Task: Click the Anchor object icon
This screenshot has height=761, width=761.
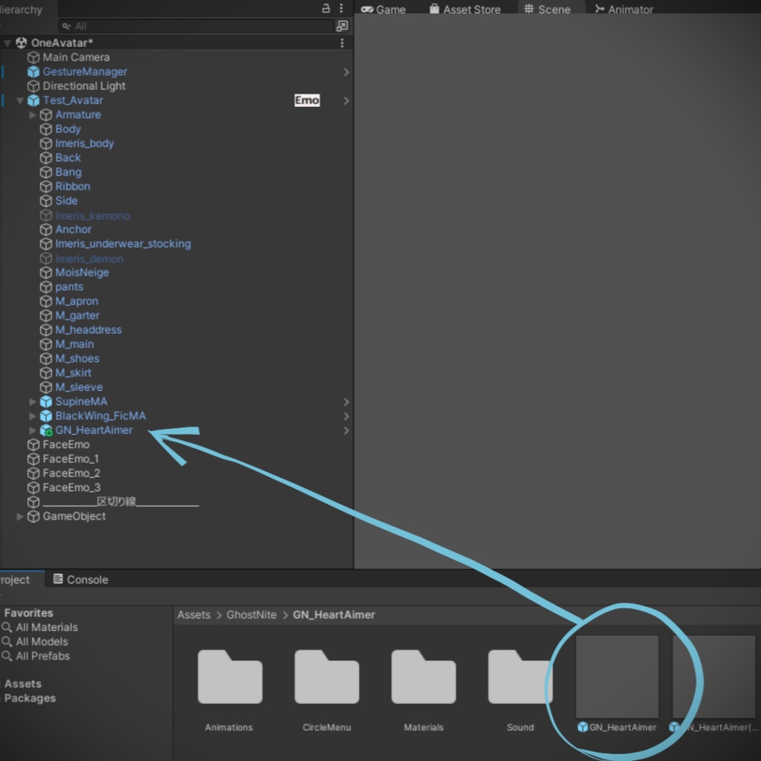Action: (46, 230)
